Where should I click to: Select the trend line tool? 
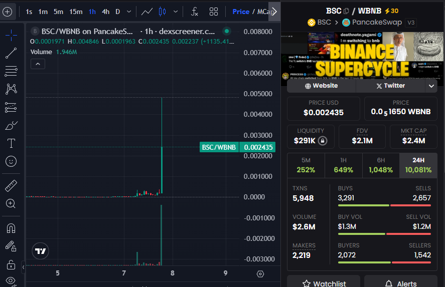[11, 53]
